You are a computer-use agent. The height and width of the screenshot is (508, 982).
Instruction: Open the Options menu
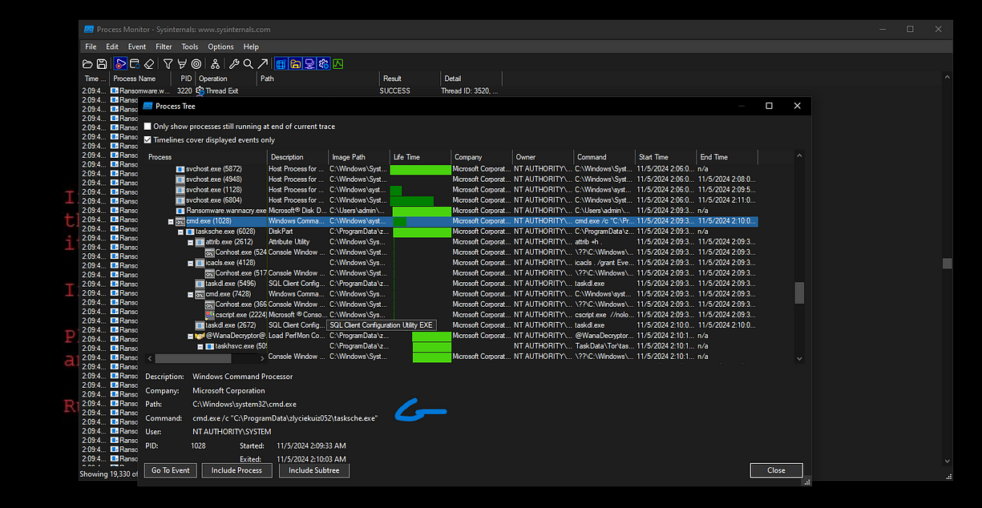(221, 46)
